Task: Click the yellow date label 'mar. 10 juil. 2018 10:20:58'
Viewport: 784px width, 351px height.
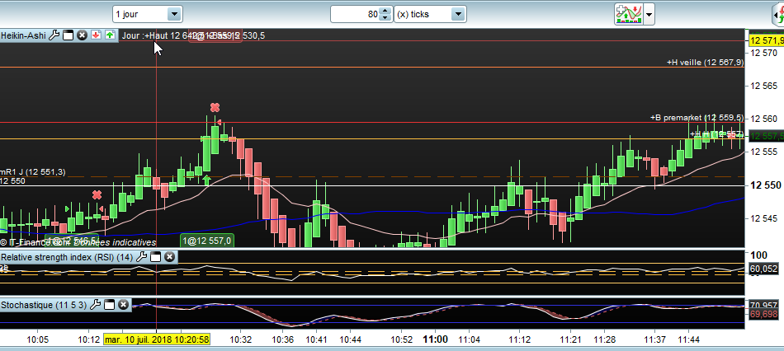Action: [x=157, y=339]
